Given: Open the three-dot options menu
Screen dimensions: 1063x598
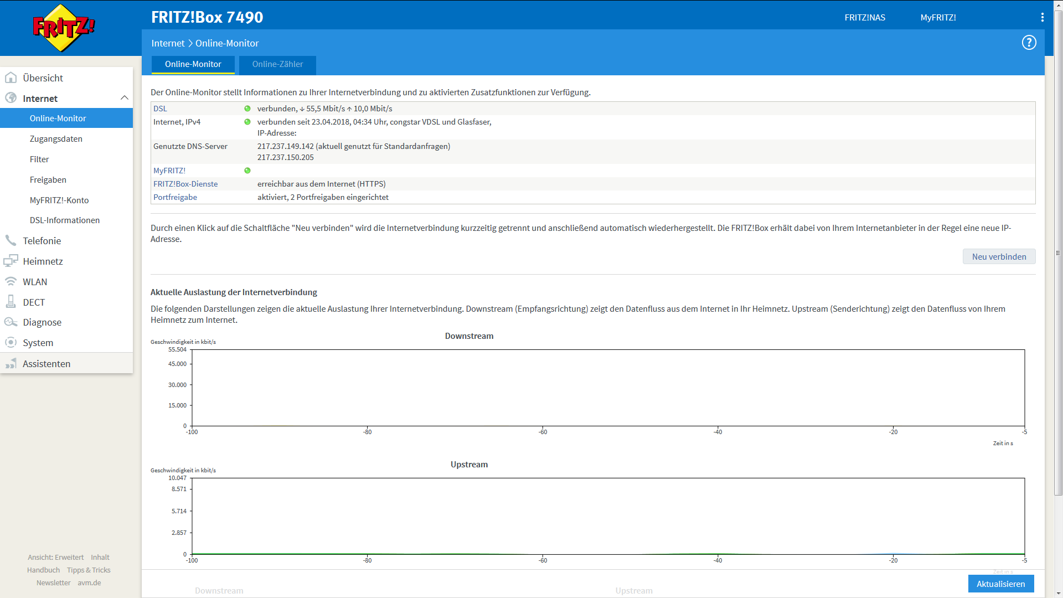Looking at the screenshot, I should click(1042, 17).
